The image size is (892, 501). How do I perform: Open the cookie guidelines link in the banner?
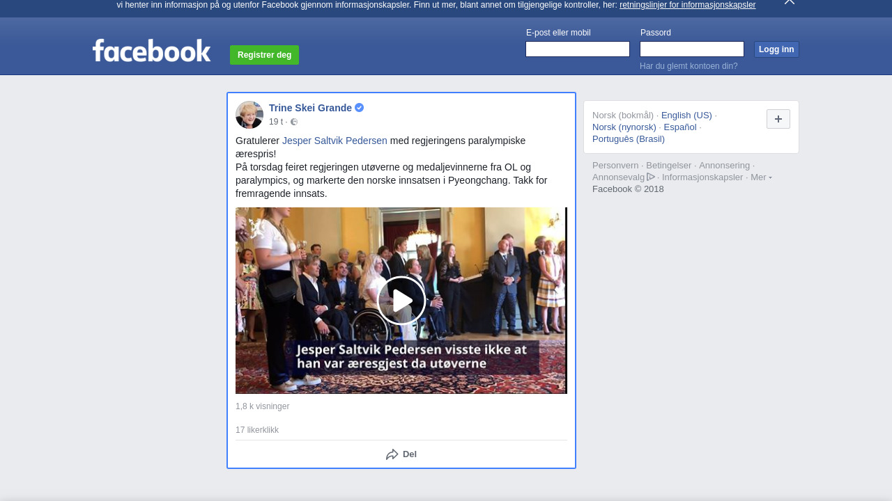(x=687, y=5)
